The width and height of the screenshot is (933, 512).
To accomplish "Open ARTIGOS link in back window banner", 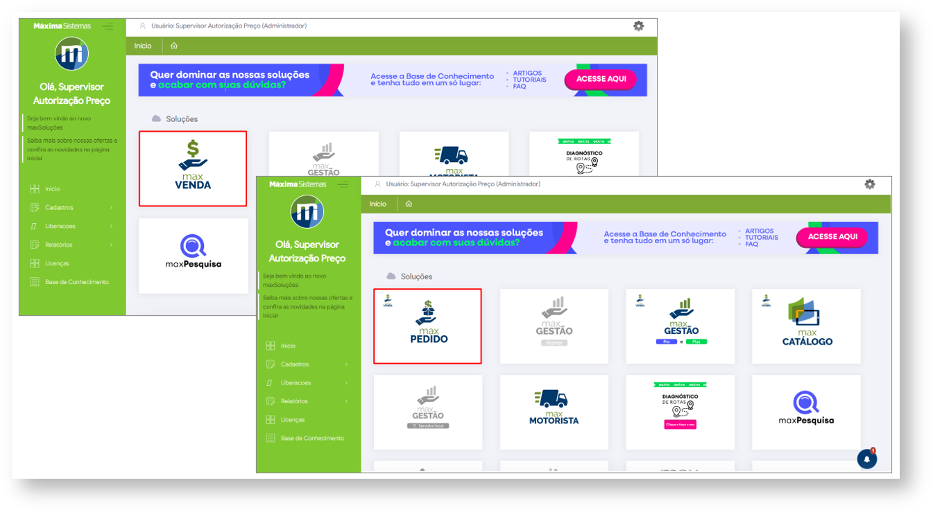I will tap(527, 73).
